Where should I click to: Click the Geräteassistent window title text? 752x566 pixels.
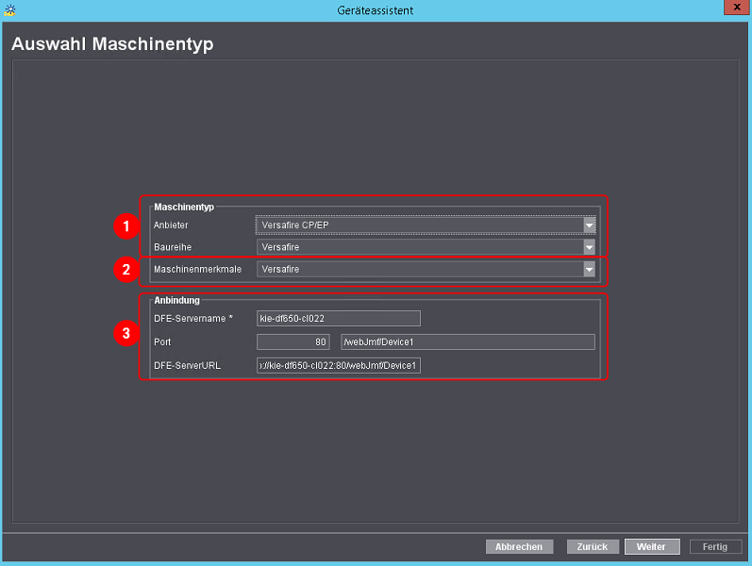pyautogui.click(x=375, y=9)
